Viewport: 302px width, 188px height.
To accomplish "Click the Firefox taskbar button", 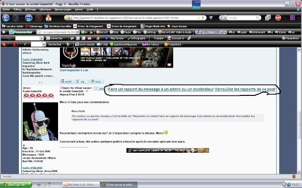I will point(119,185).
